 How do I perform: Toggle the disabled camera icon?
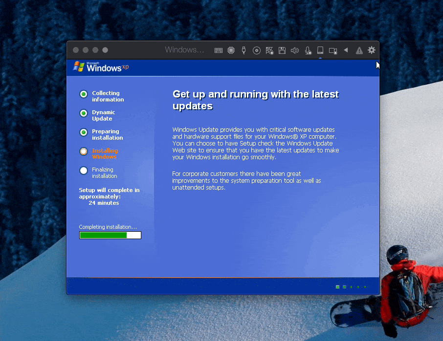[x=333, y=50]
